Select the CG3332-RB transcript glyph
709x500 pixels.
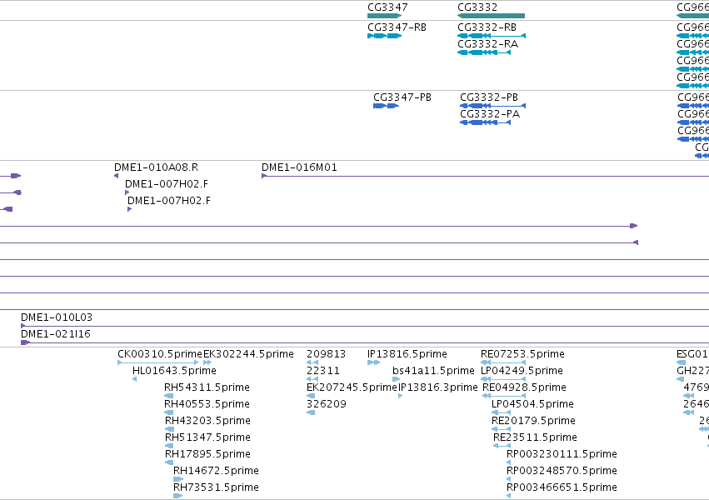pyautogui.click(x=492, y=36)
